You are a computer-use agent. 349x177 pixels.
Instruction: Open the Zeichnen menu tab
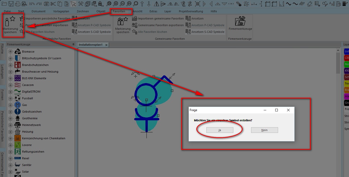tap(83, 11)
